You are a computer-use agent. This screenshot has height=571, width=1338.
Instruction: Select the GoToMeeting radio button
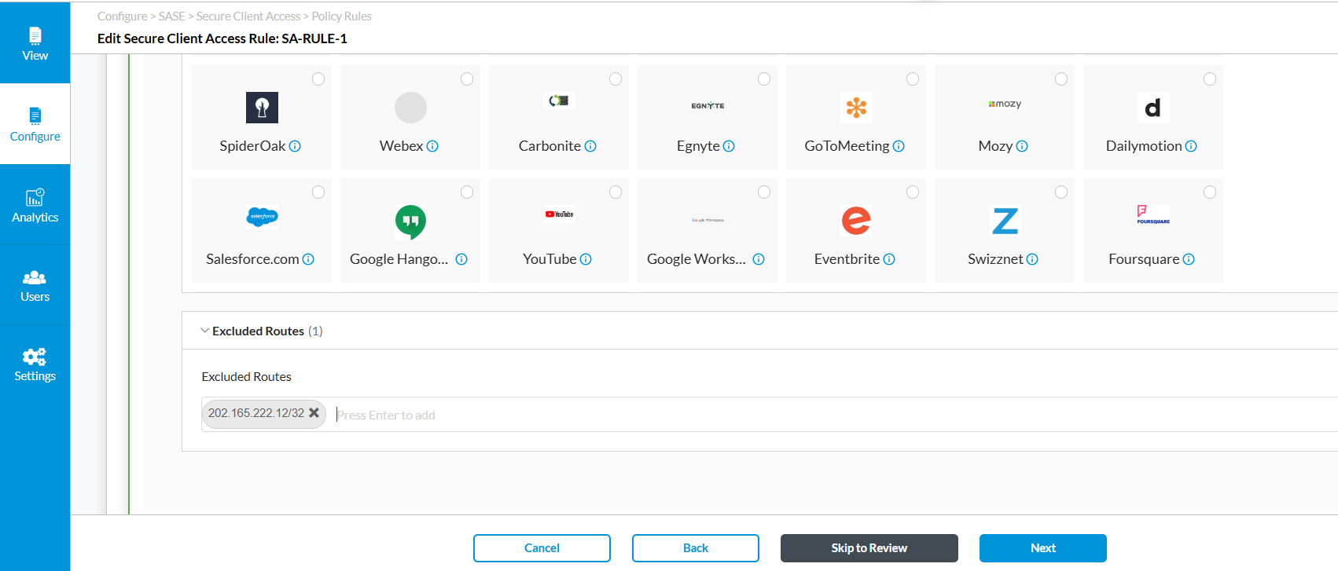pos(913,79)
